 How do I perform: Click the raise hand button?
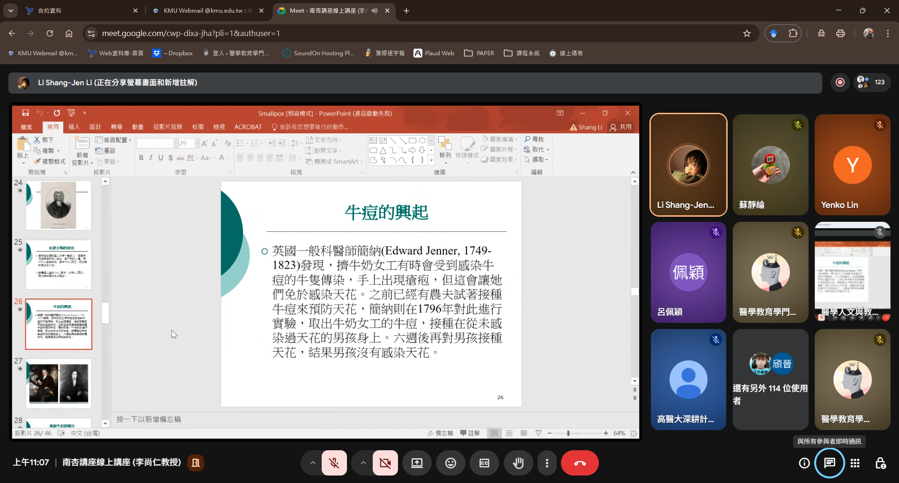pyautogui.click(x=518, y=463)
